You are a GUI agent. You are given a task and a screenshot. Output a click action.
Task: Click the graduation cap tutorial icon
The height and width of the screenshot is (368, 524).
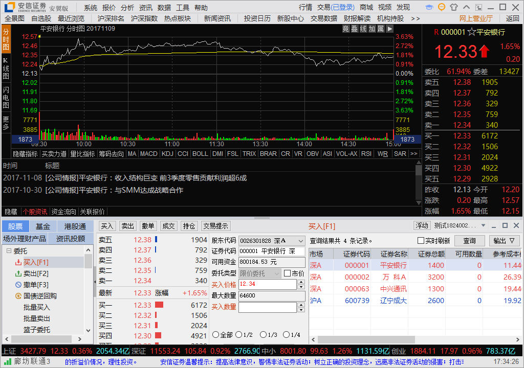429,7
